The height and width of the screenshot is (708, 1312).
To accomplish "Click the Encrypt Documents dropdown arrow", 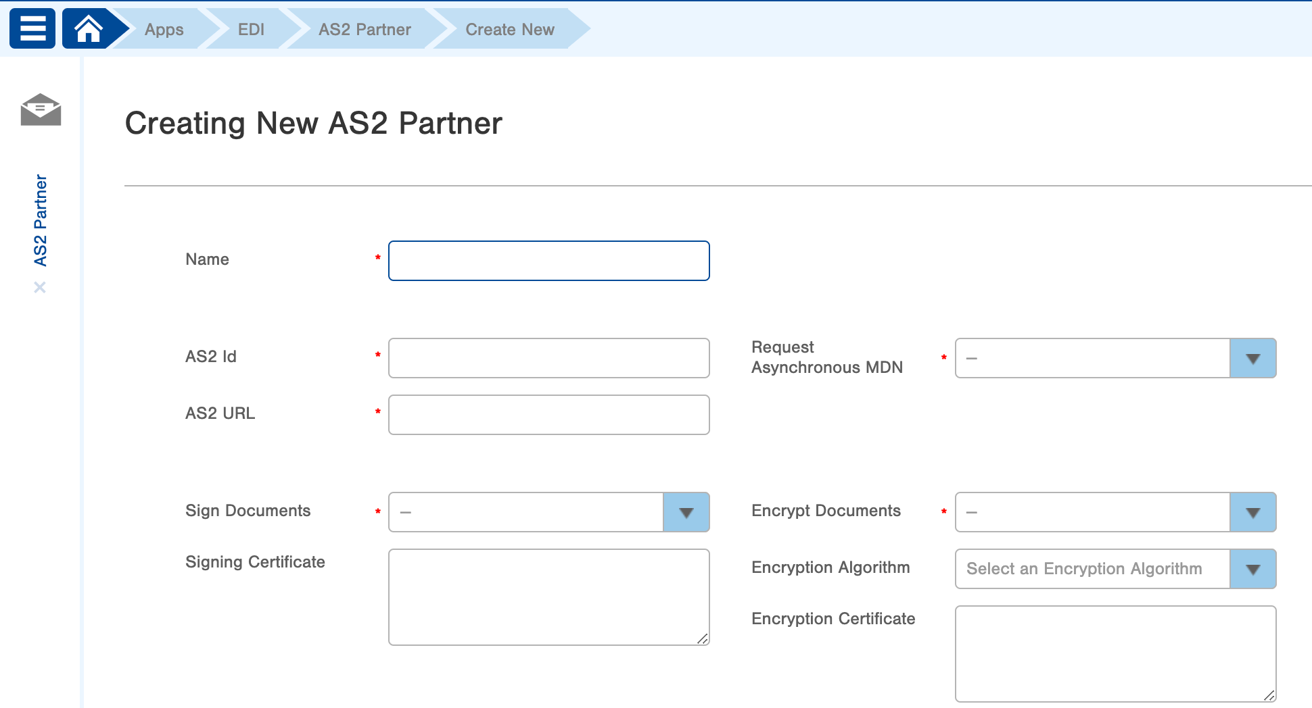I will (x=1253, y=512).
